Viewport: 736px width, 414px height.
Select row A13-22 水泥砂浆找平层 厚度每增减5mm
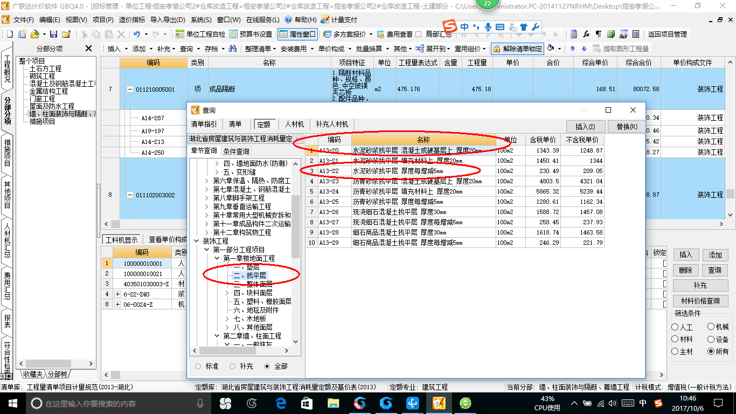(x=455, y=171)
